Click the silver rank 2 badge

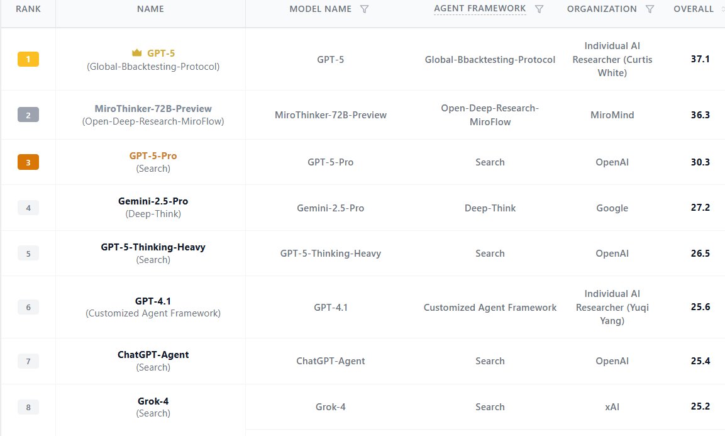(28, 115)
